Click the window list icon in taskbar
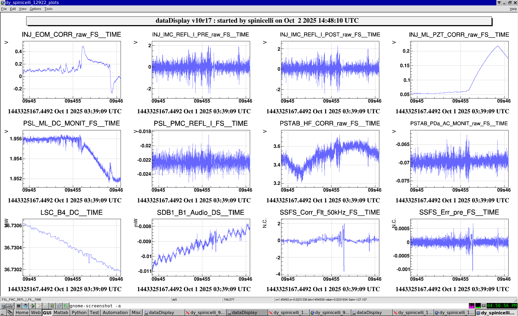518x316 pixels. tap(10, 312)
